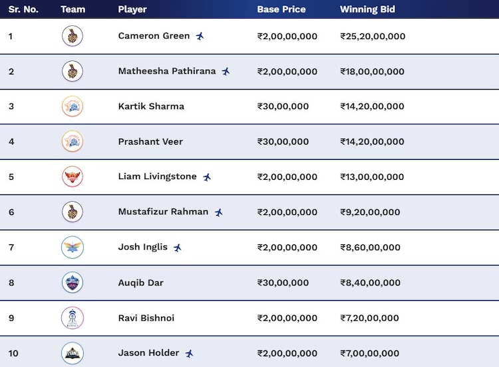Click the team logo in Mustafizur Rahman's row
Image resolution: width=499 pixels, height=367 pixels.
point(73,212)
